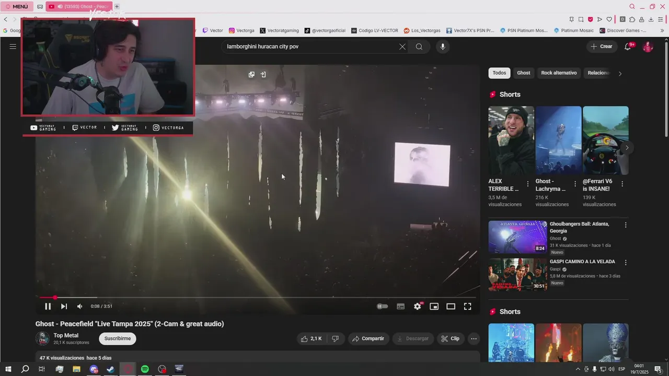Select the Rock alternativo filter chip
Screen dimensions: 669x376
click(559, 73)
